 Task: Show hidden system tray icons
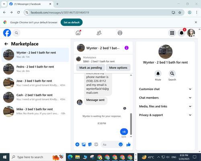point(158,157)
